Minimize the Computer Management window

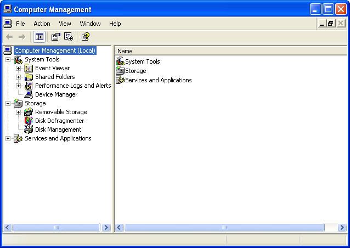click(315, 9)
